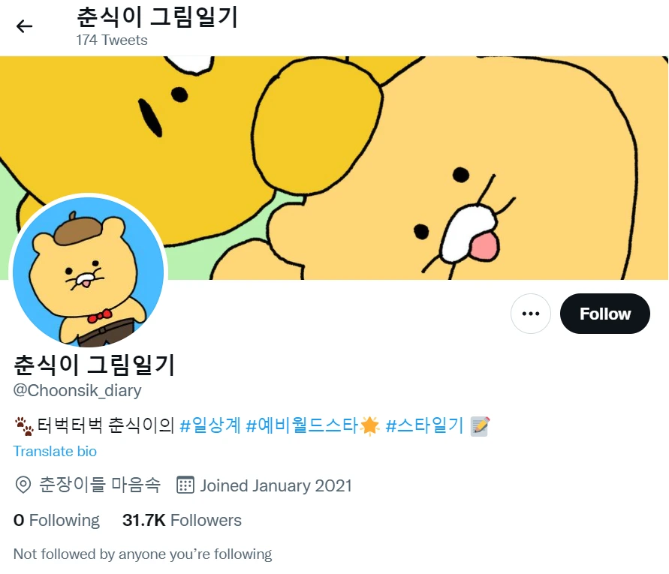Image resolution: width=669 pixels, height=574 pixels.
Task: Open the #스타일기 hashtag link
Action: 424,426
